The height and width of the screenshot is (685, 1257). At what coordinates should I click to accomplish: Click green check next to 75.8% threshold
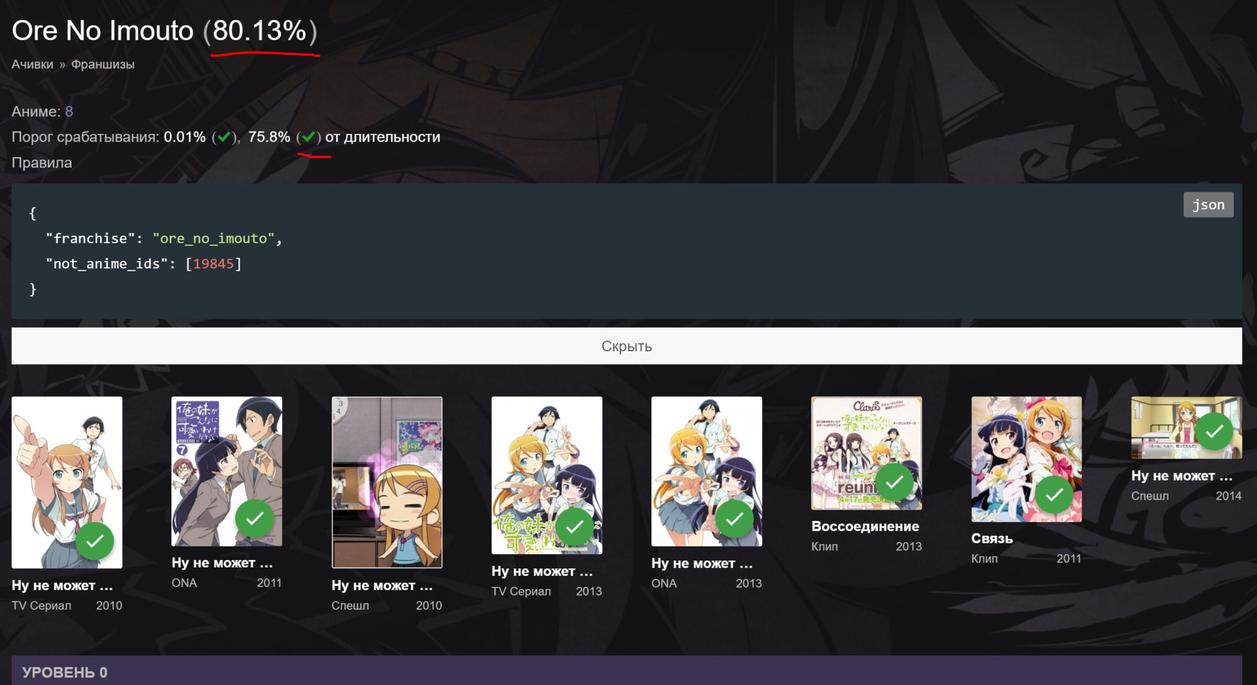[308, 137]
